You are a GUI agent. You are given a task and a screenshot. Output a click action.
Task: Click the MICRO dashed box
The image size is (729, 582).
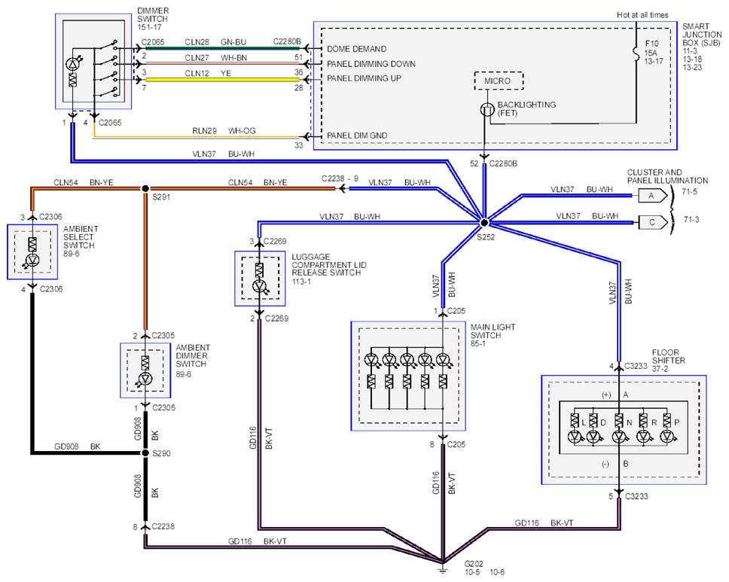click(x=499, y=81)
